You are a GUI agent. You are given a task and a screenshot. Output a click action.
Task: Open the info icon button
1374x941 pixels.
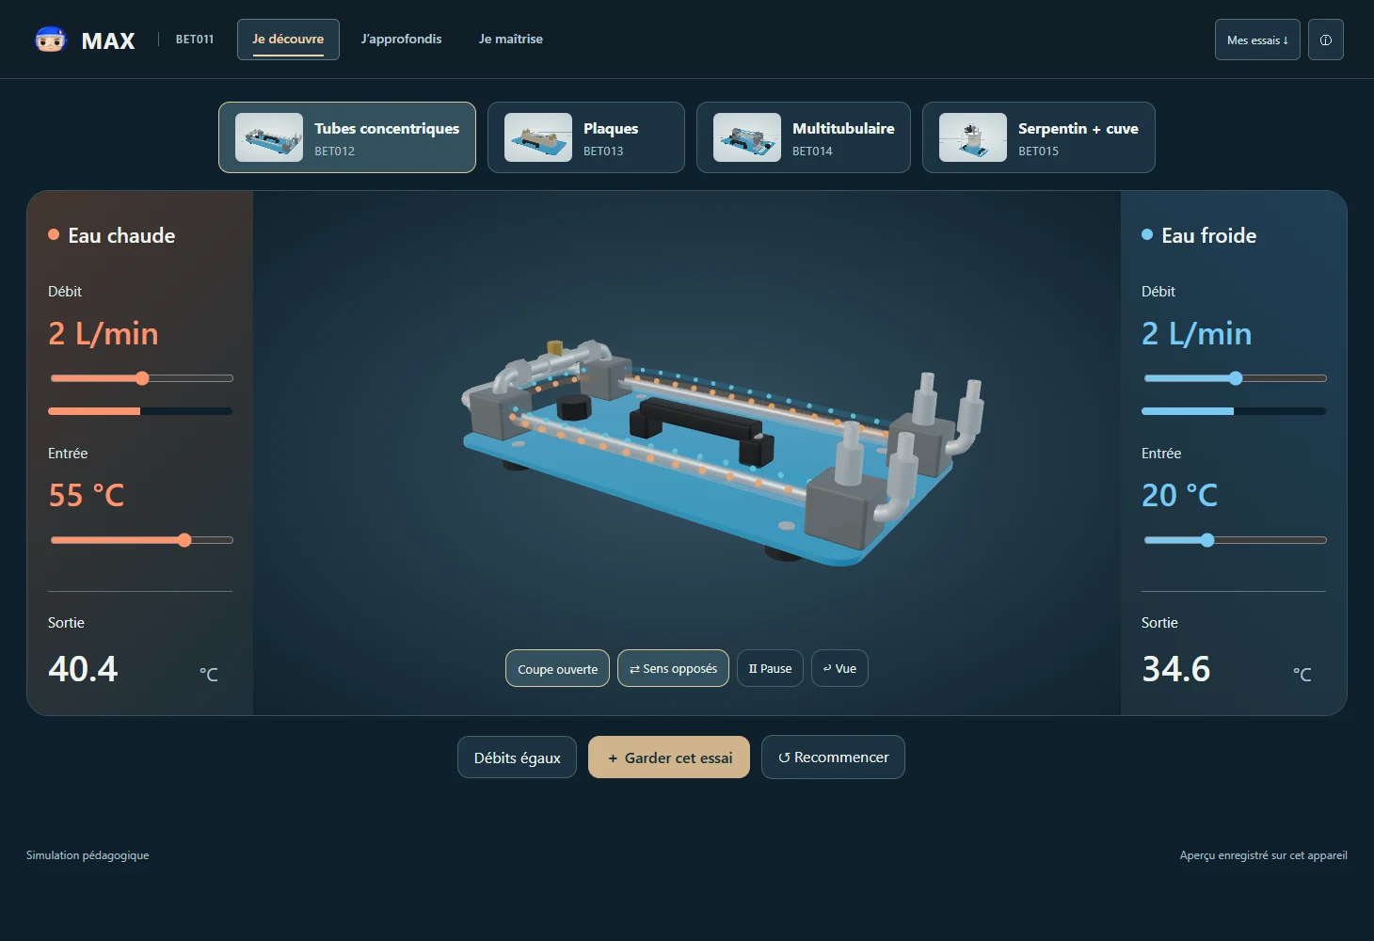(x=1326, y=40)
